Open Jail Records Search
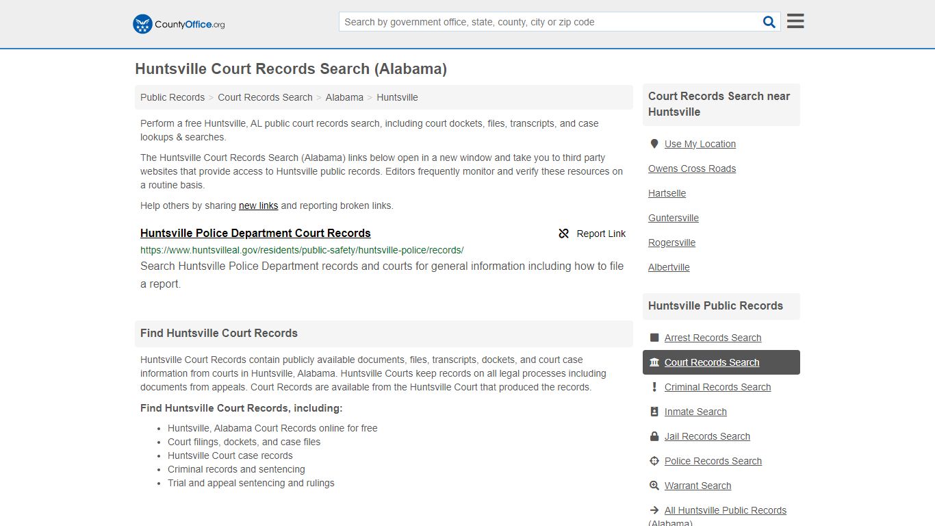This screenshot has height=526, width=935. pos(707,436)
